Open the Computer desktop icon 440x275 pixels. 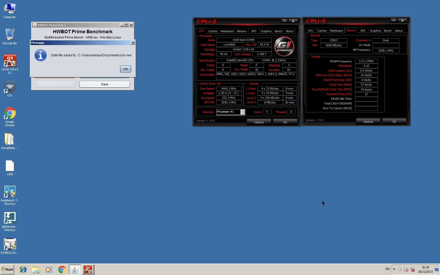coord(10,10)
